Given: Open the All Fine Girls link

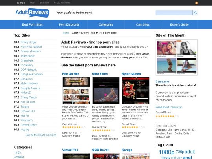Looking at the screenshot, I should [x=28, y=102].
